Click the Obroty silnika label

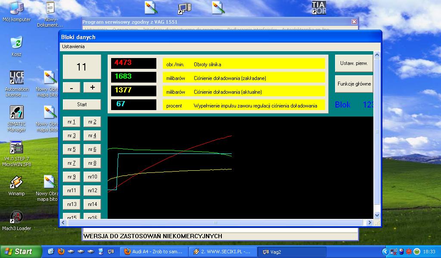pyautogui.click(x=207, y=64)
